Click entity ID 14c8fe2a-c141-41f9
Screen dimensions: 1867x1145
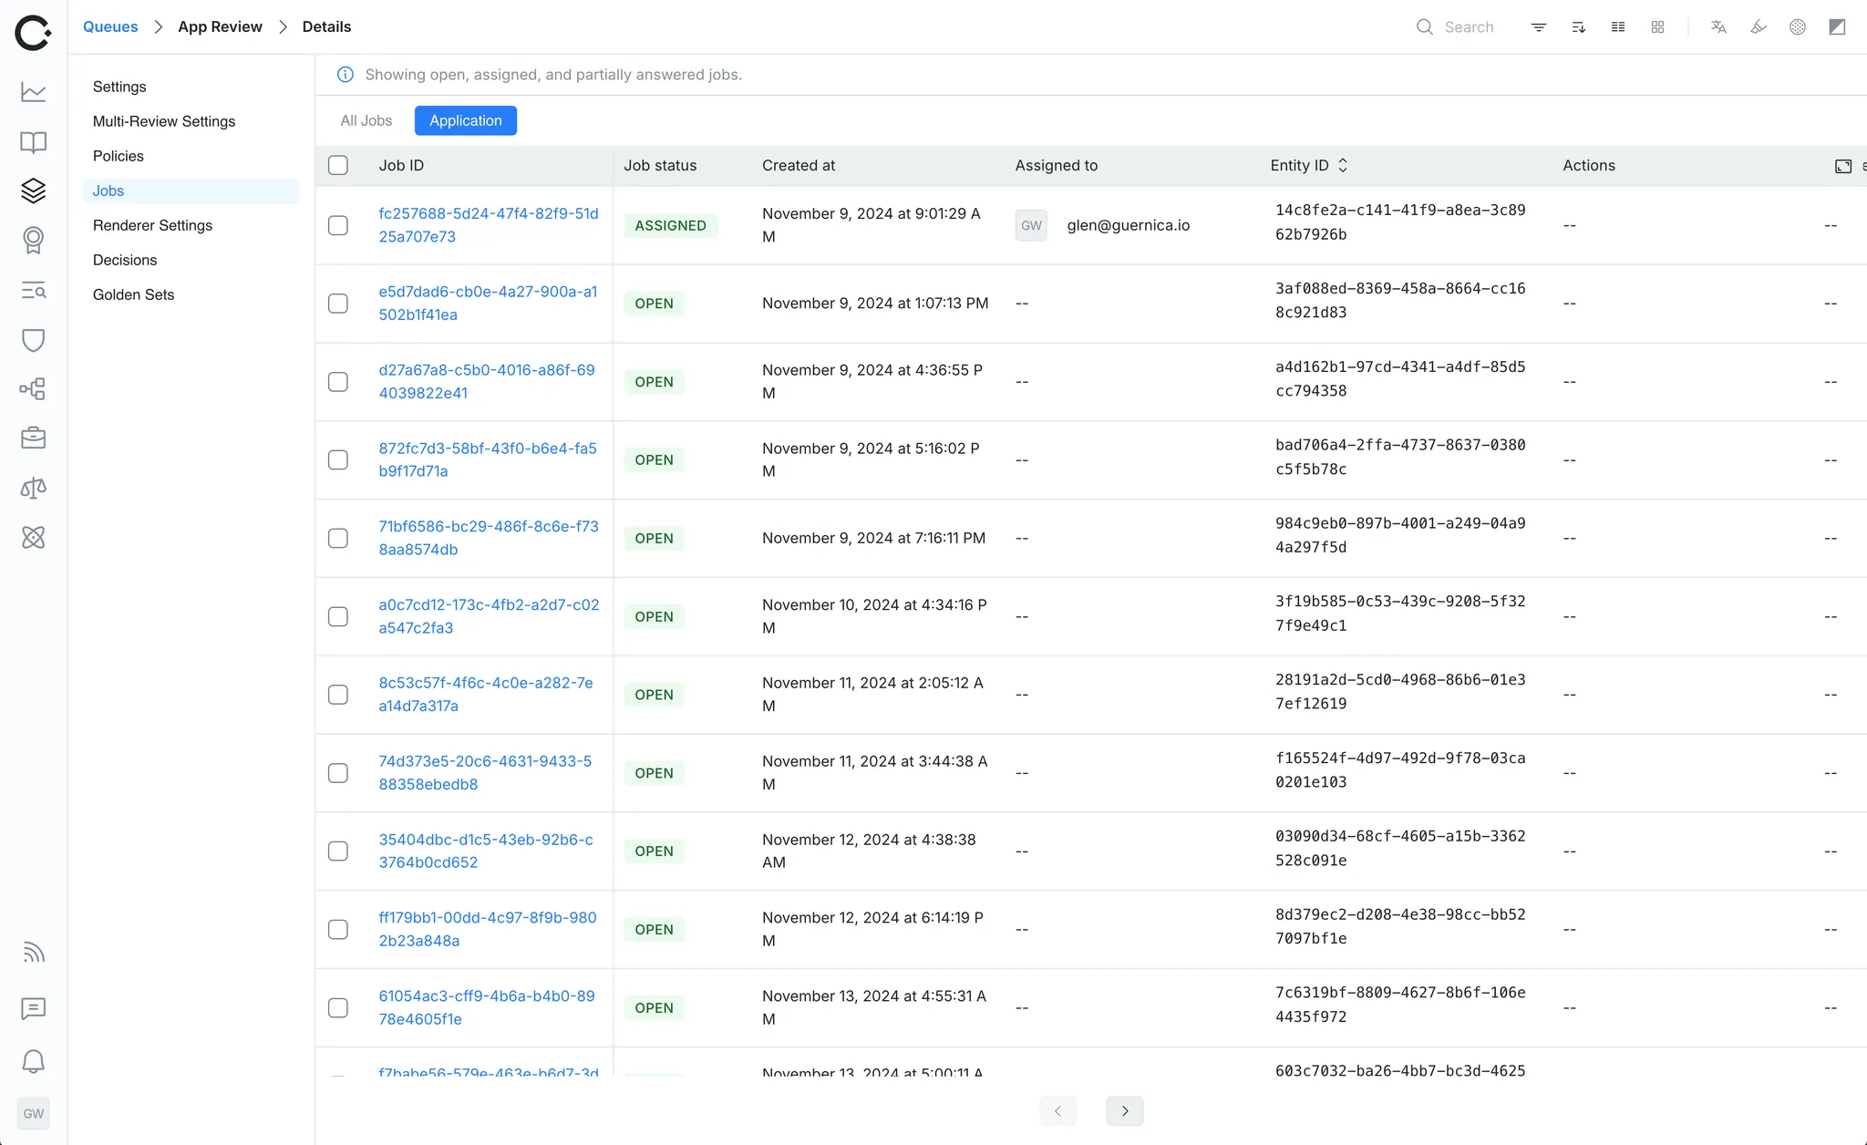tap(1400, 222)
